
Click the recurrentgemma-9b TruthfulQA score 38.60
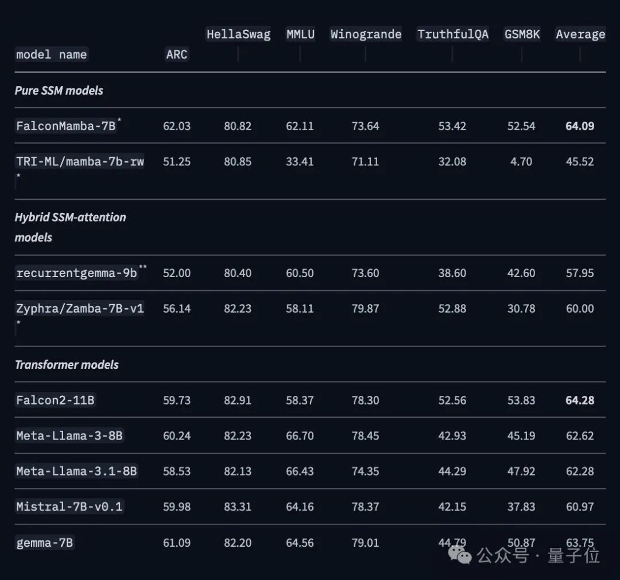pyautogui.click(x=452, y=273)
